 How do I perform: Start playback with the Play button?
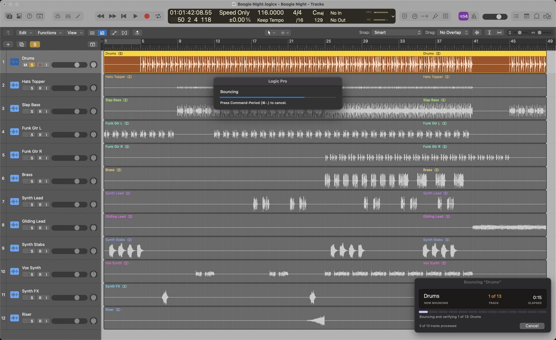(136, 16)
